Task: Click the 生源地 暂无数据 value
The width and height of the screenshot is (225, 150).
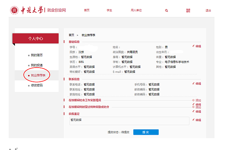Action: (x=87, y=57)
